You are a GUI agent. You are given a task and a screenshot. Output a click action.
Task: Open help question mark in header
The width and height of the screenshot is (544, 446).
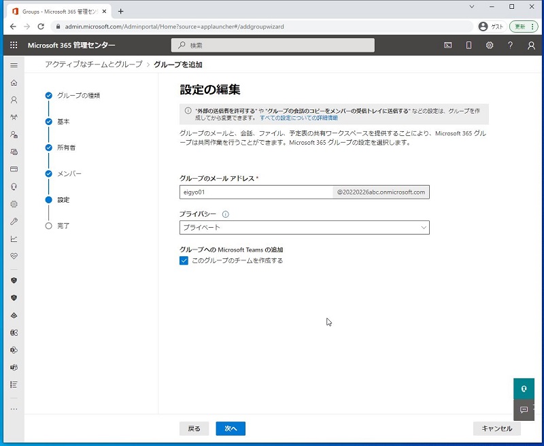(x=511, y=45)
